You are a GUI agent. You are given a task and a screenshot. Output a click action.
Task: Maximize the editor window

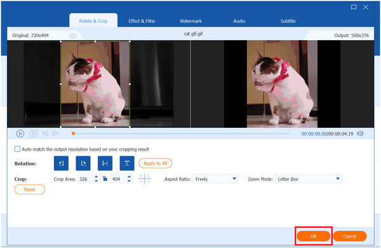(354, 7)
